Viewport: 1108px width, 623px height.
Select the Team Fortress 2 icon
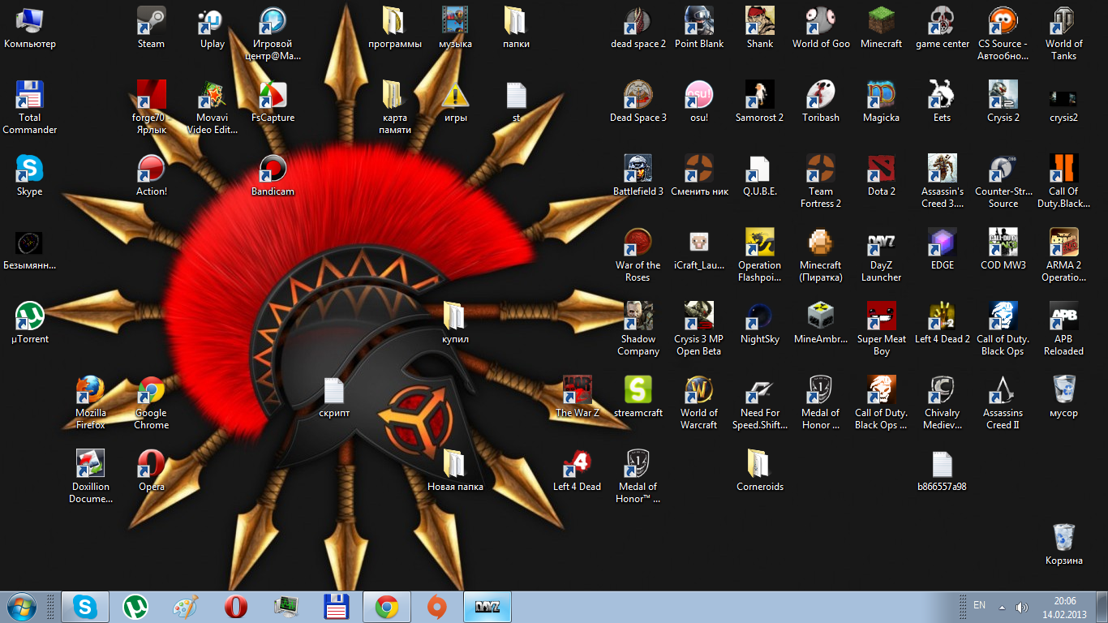click(x=821, y=182)
